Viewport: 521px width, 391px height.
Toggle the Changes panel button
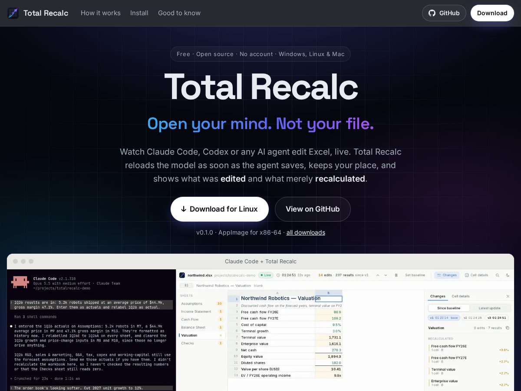447,275
